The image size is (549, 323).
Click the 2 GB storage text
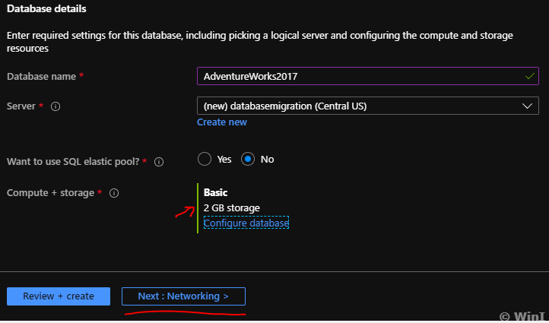pyautogui.click(x=232, y=208)
